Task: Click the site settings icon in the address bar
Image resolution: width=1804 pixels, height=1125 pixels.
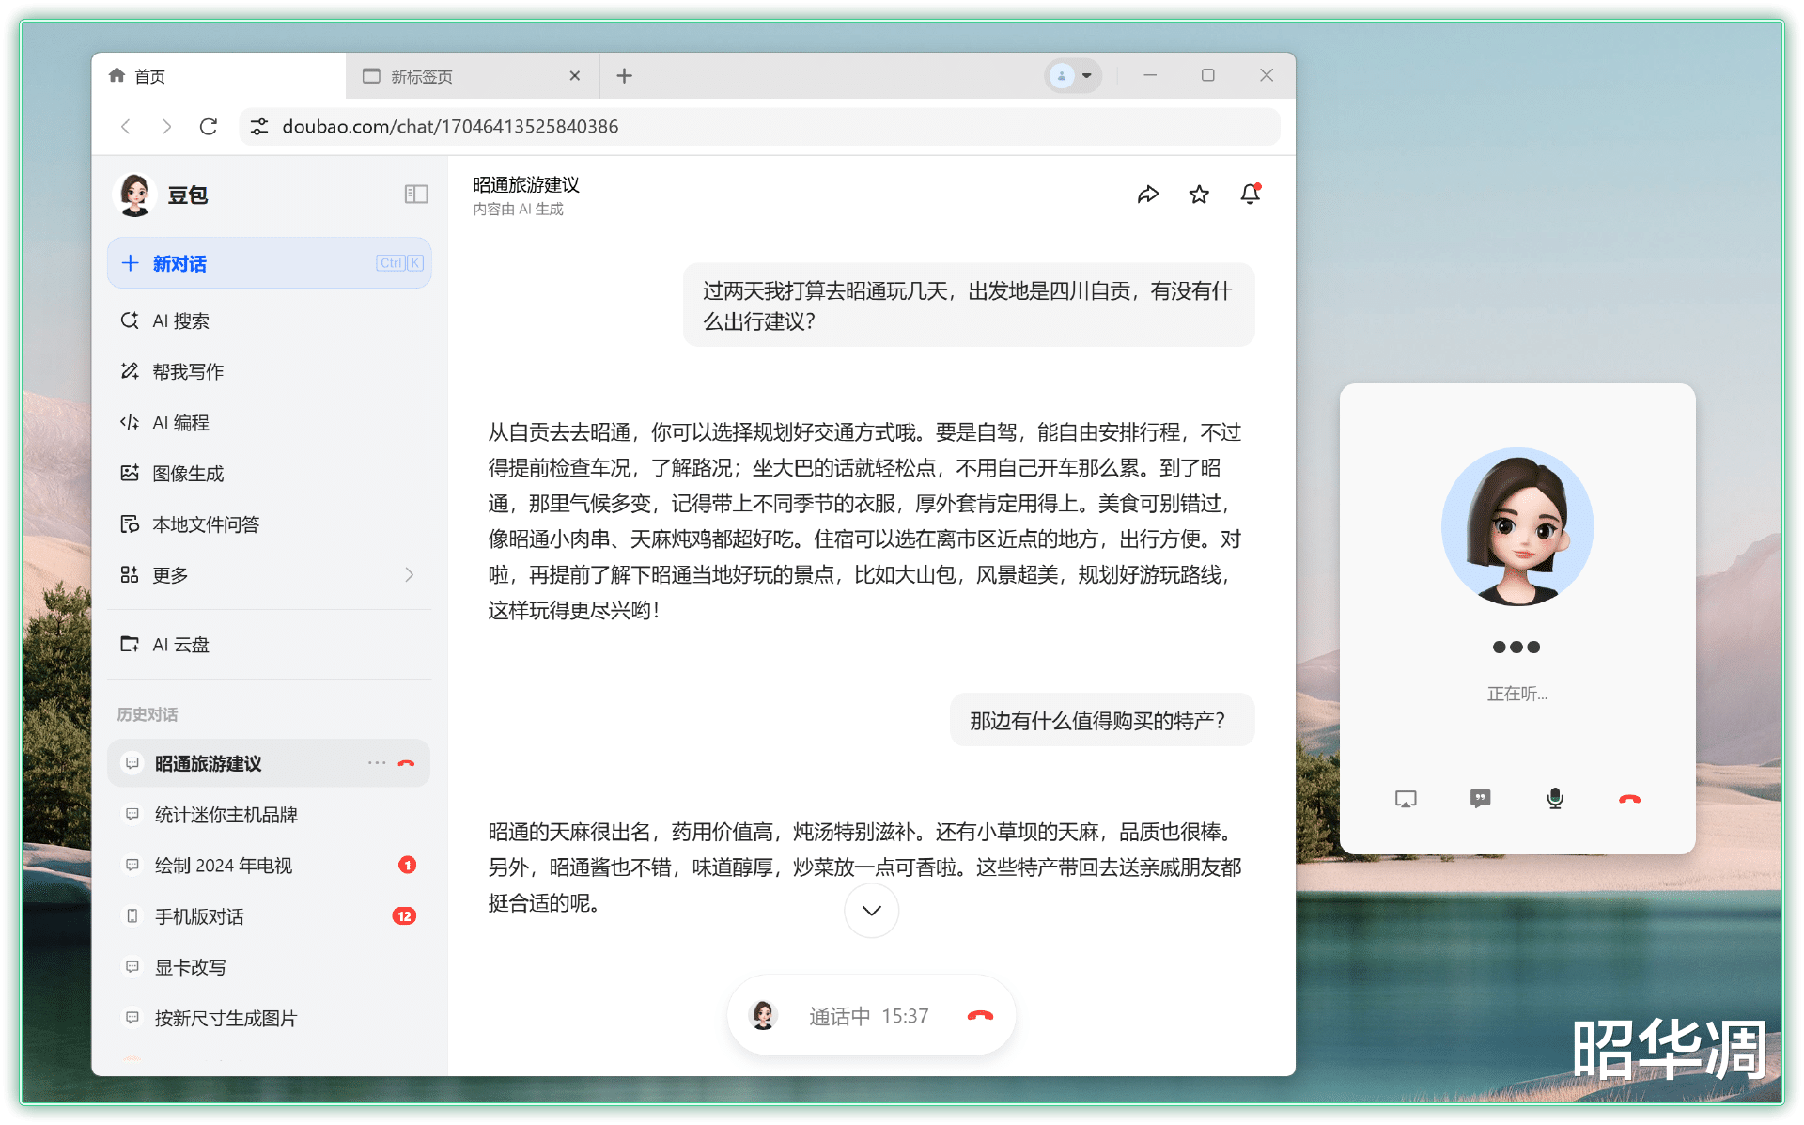Action: click(x=260, y=127)
